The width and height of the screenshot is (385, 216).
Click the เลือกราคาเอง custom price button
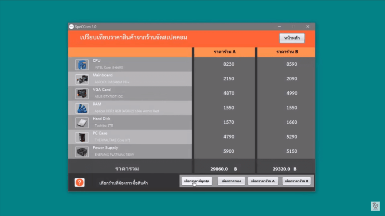(231, 181)
